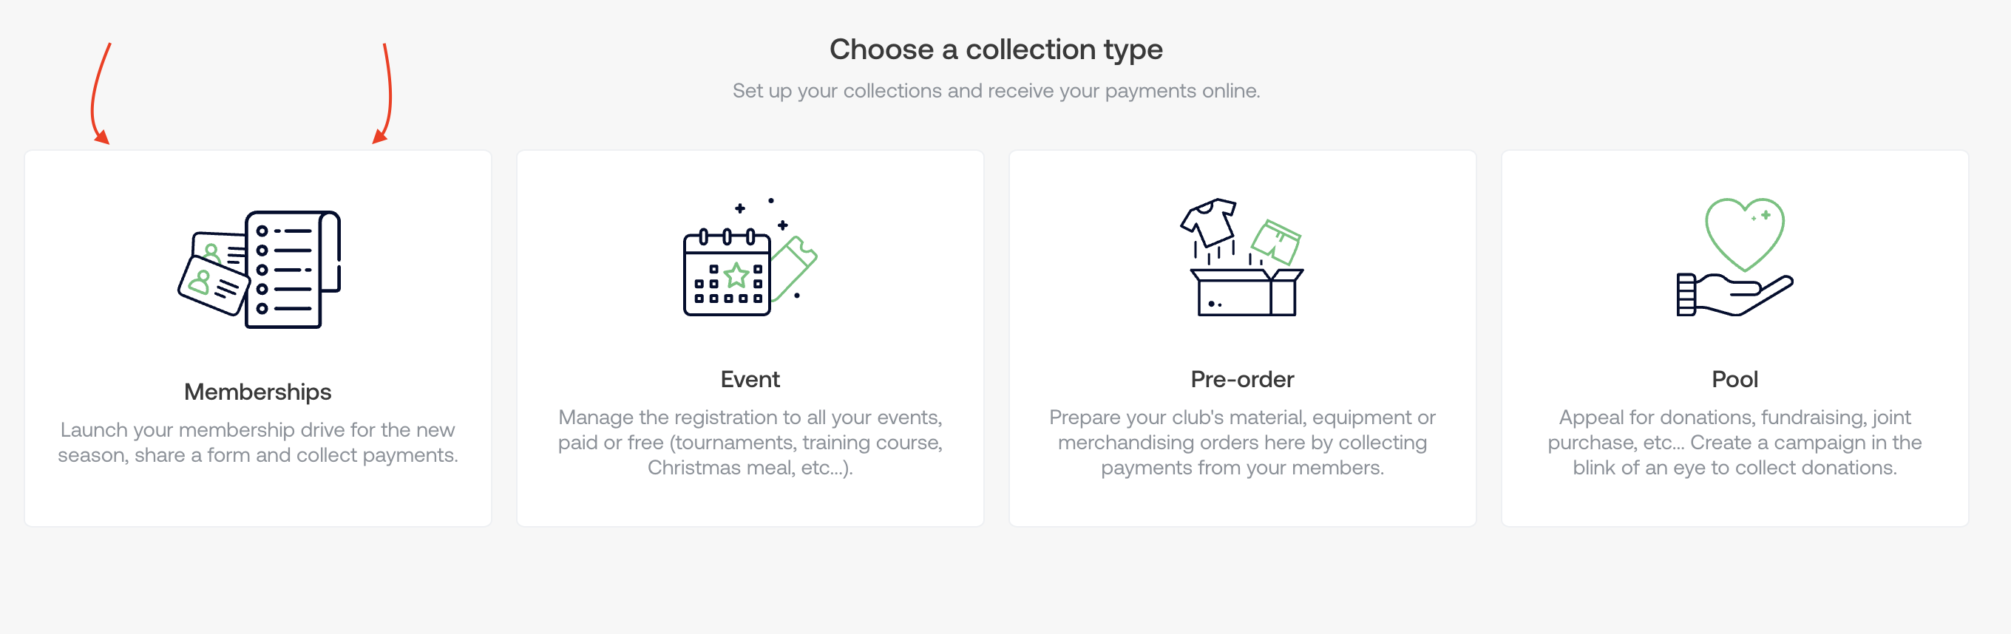Click the Pool description about donations

1734,442
